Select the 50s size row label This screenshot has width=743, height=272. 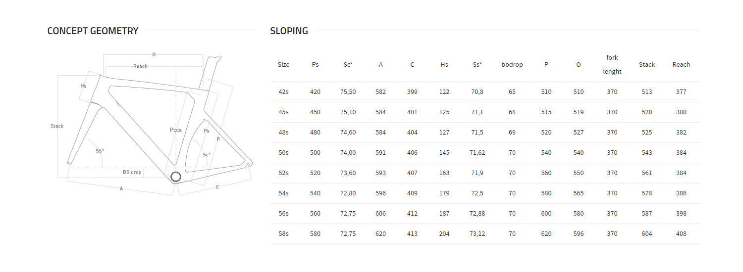click(x=283, y=153)
